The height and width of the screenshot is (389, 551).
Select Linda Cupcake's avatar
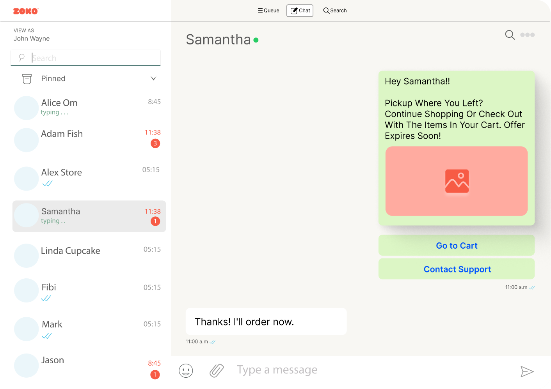(x=26, y=256)
